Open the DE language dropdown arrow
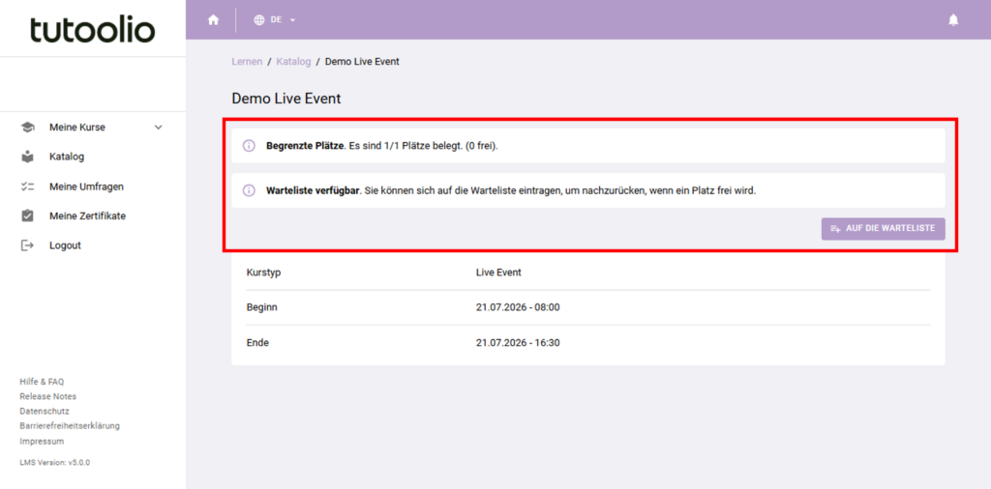Viewport: 991px width, 489px height. [x=292, y=20]
